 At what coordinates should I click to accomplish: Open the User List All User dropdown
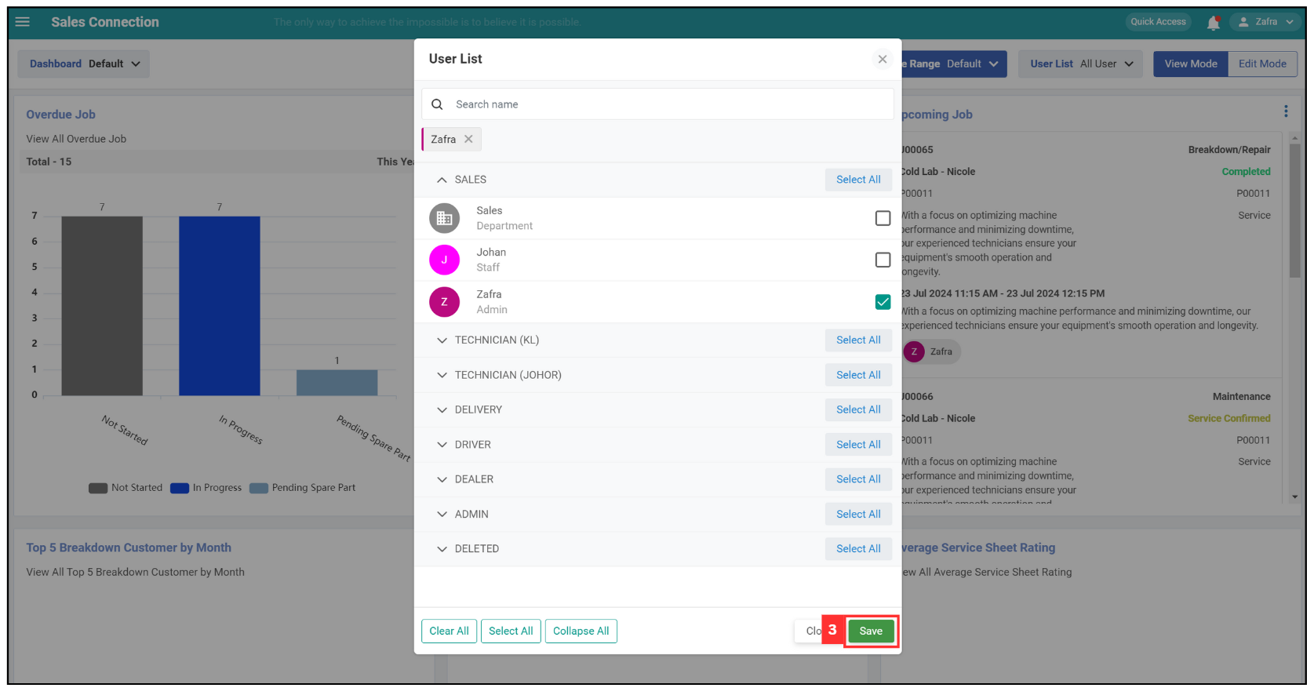click(1081, 64)
